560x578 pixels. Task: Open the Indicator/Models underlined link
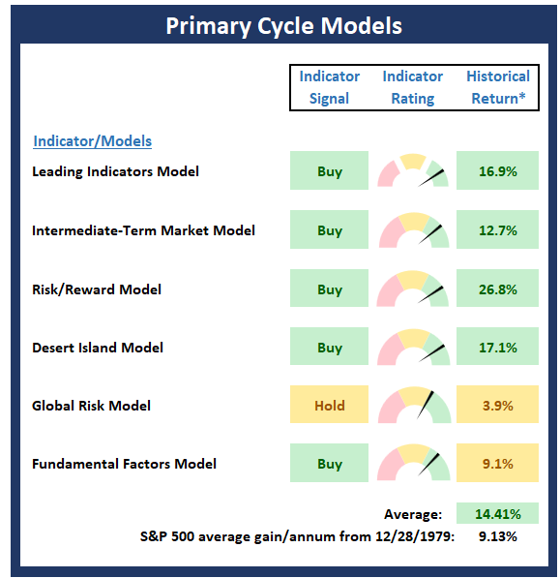point(93,141)
